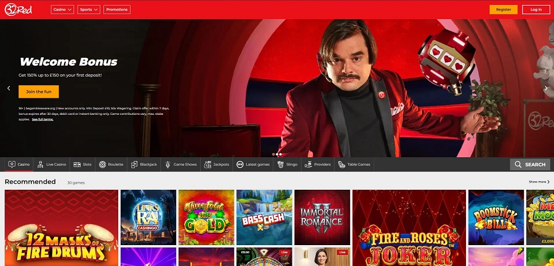The height and width of the screenshot is (266, 554).
Task: Switch to the Roulette tab
Action: (x=111, y=165)
